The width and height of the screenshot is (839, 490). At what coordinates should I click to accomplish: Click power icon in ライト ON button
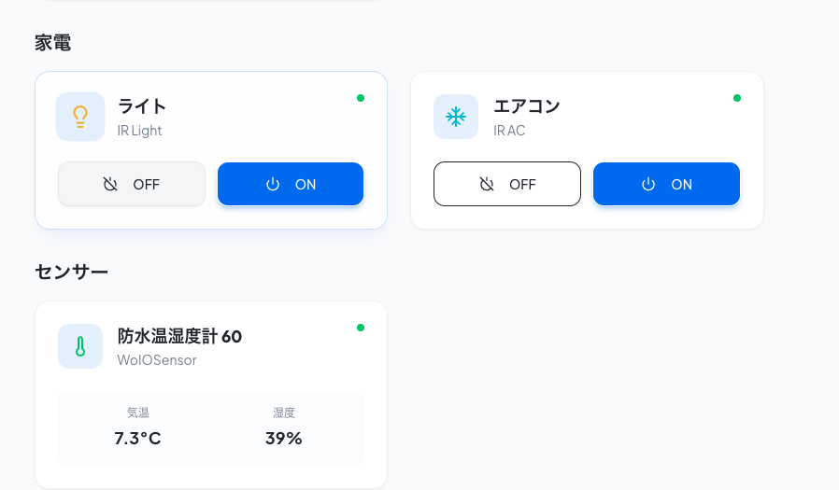tap(273, 185)
